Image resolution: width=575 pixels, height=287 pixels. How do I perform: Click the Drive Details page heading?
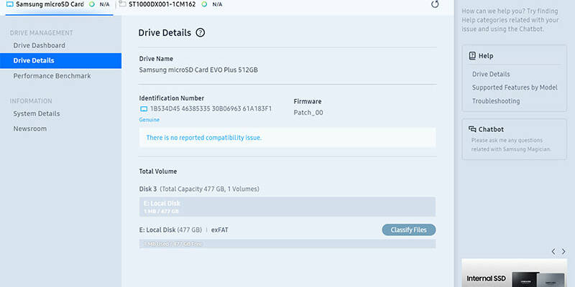tap(165, 32)
